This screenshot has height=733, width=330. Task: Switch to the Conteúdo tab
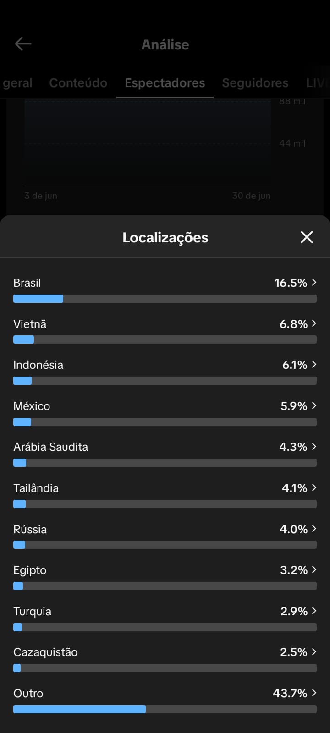(78, 83)
